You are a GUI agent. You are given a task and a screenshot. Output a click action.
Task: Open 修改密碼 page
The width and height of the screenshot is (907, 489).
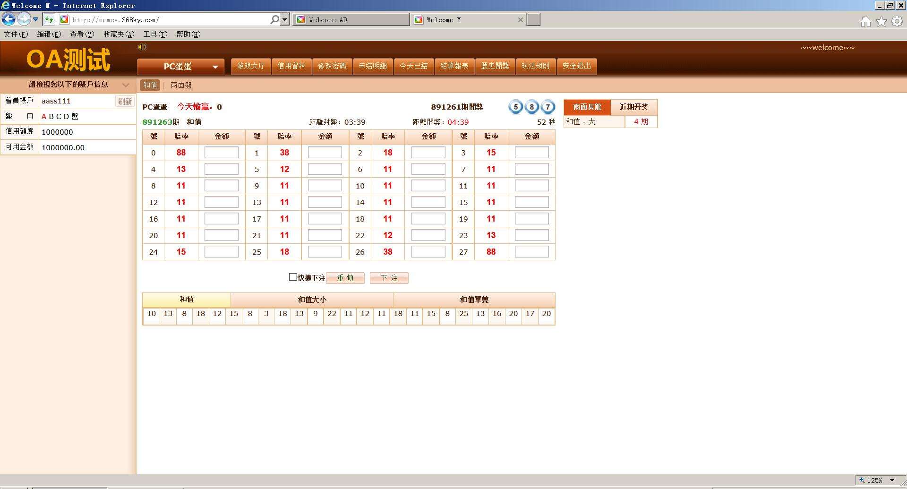click(x=332, y=66)
